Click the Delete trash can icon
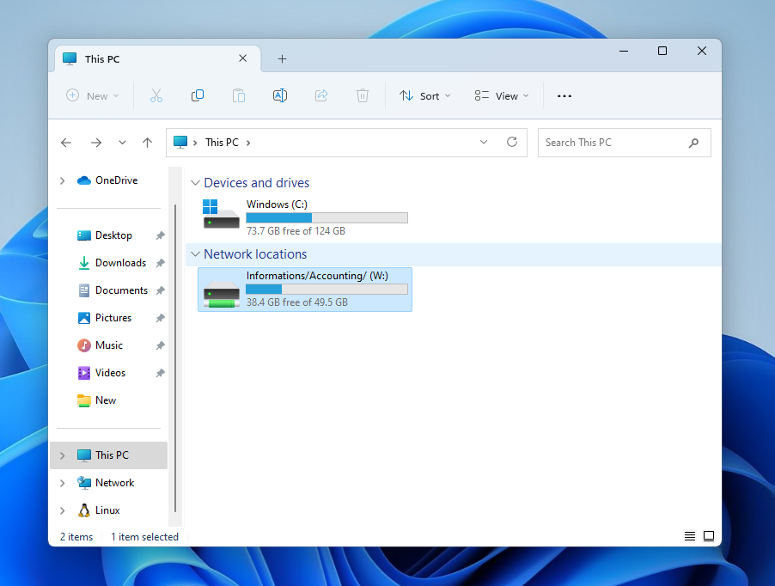The height and width of the screenshot is (586, 775). (363, 96)
